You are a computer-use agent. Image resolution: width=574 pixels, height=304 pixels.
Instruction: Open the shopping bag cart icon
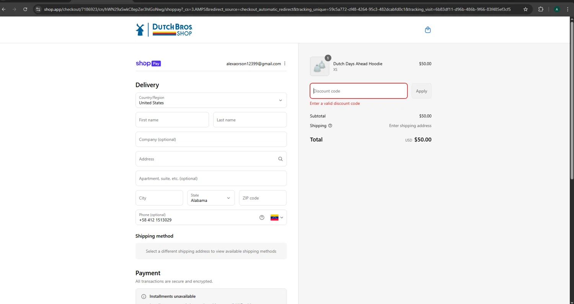click(428, 30)
